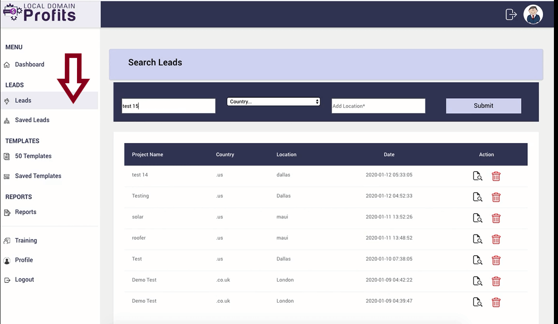Click the sidebar Logout arrow icon
558x324 pixels.
pos(7,280)
